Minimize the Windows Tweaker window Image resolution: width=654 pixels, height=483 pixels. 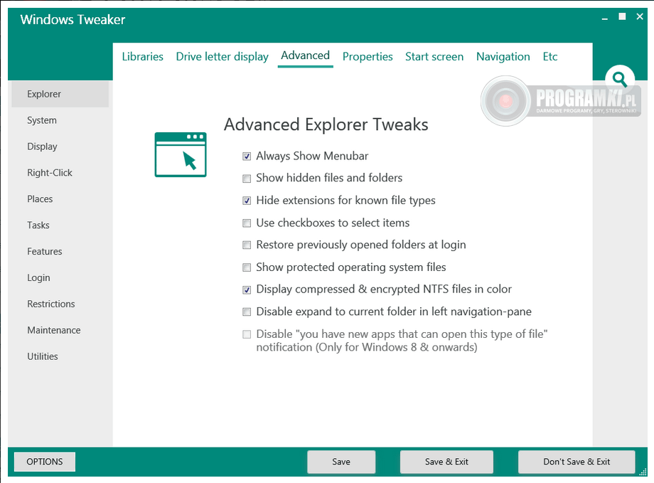point(604,17)
